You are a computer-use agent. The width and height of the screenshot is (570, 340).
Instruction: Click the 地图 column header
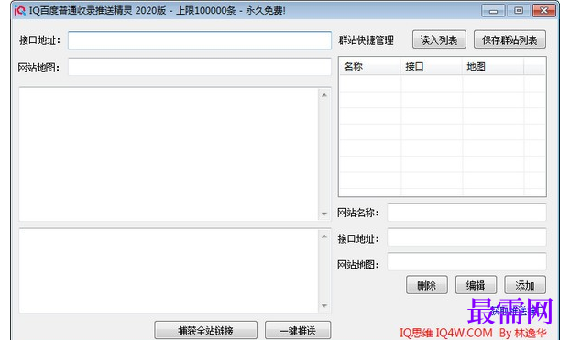(x=493, y=67)
